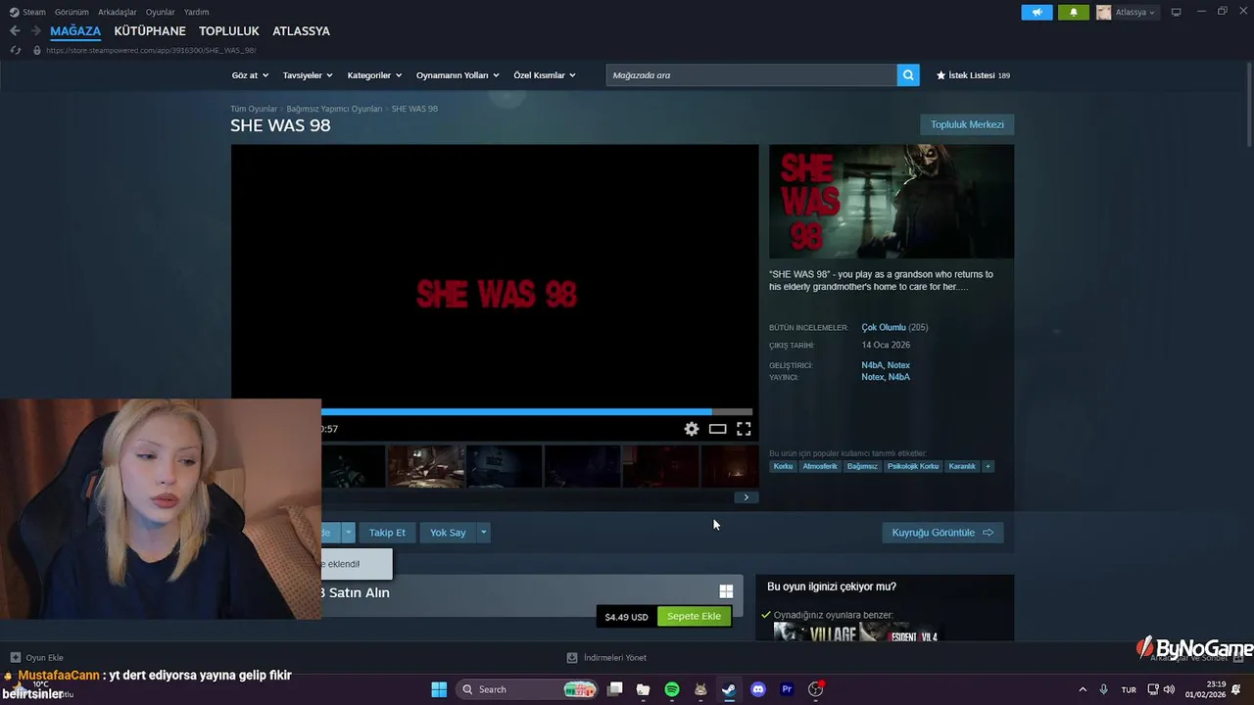Reload the store page
This screenshot has width=1254, height=705.
tap(15, 50)
